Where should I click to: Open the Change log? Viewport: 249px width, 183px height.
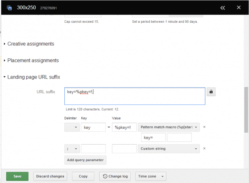tap(115, 176)
